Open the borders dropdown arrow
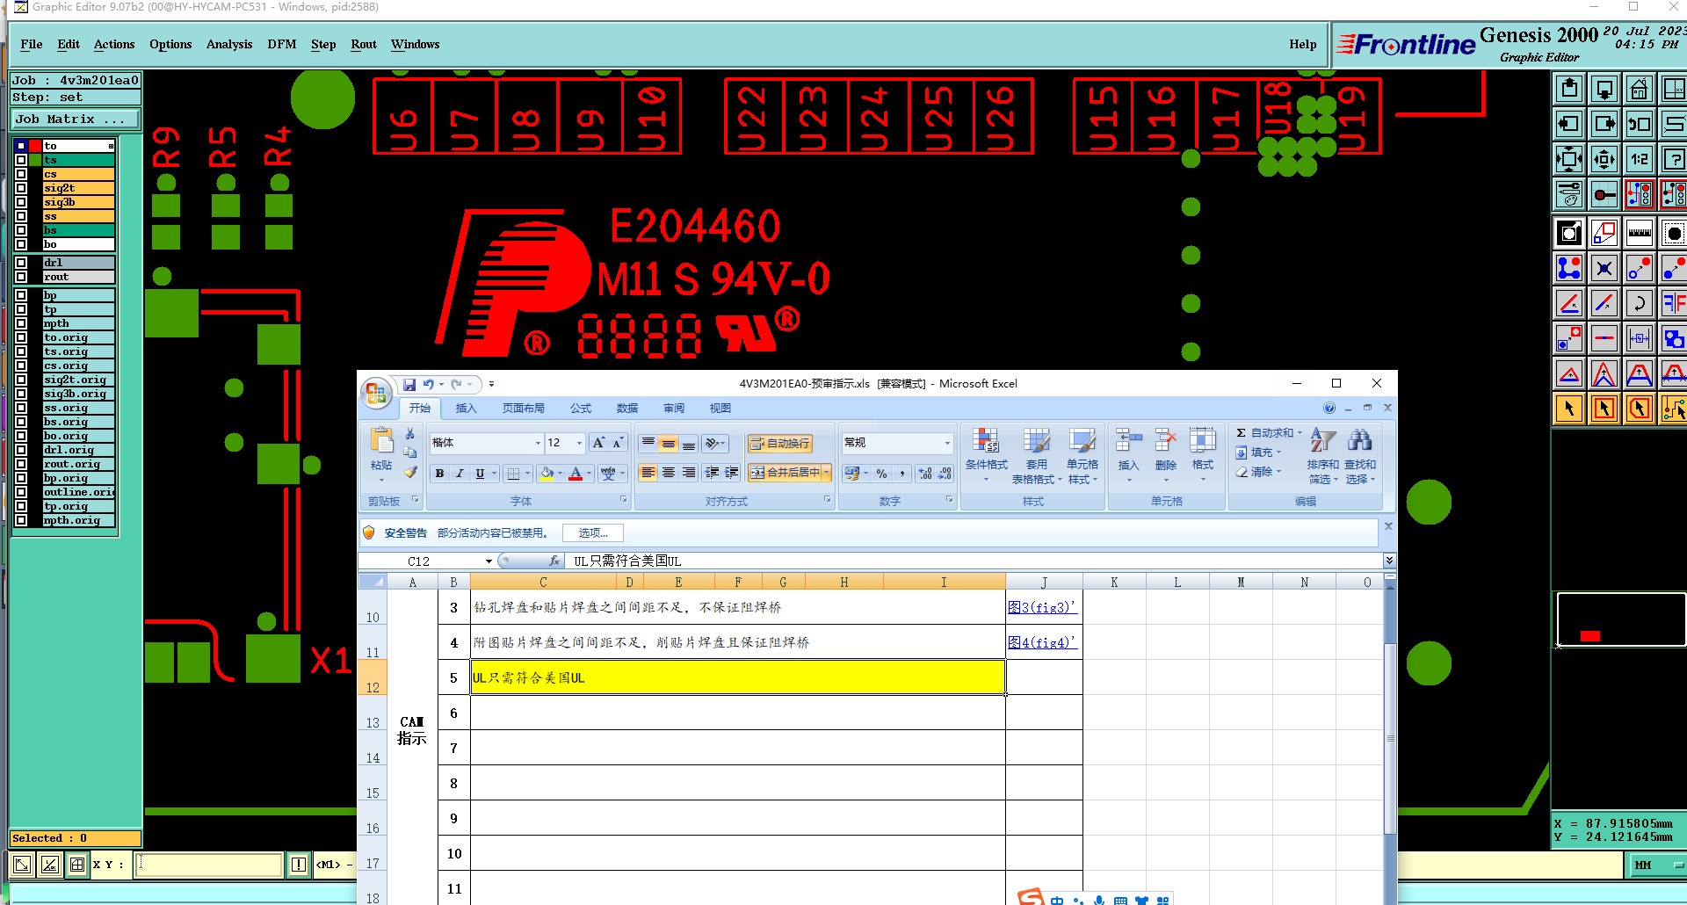The height and width of the screenshot is (905, 1687). tap(527, 474)
